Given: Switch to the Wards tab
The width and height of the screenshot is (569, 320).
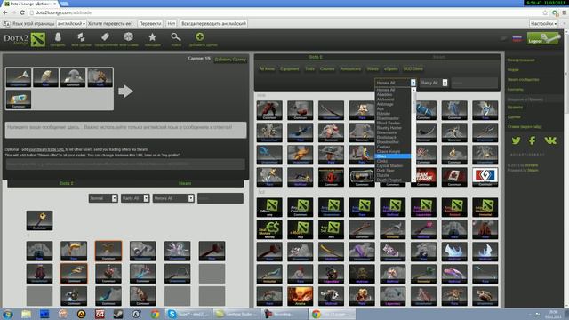Looking at the screenshot, I should click(x=373, y=68).
